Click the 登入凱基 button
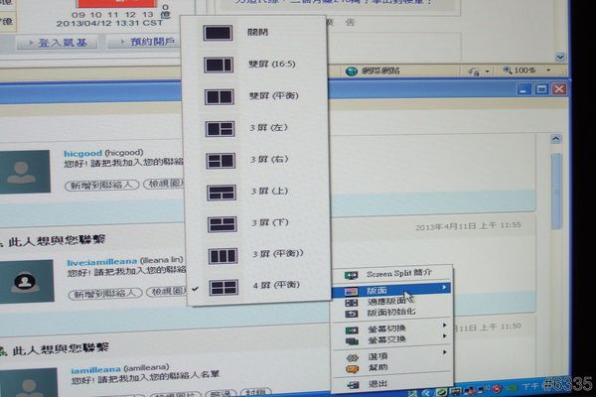596x397 pixels. tap(57, 43)
